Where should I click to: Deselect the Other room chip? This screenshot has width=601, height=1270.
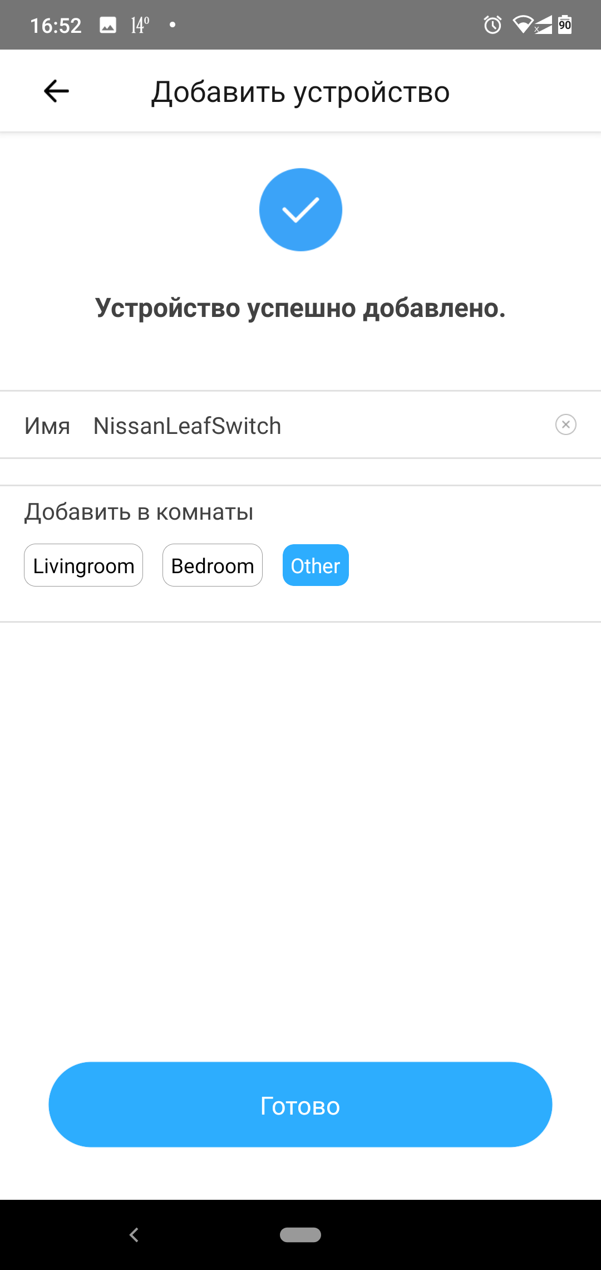pos(316,565)
